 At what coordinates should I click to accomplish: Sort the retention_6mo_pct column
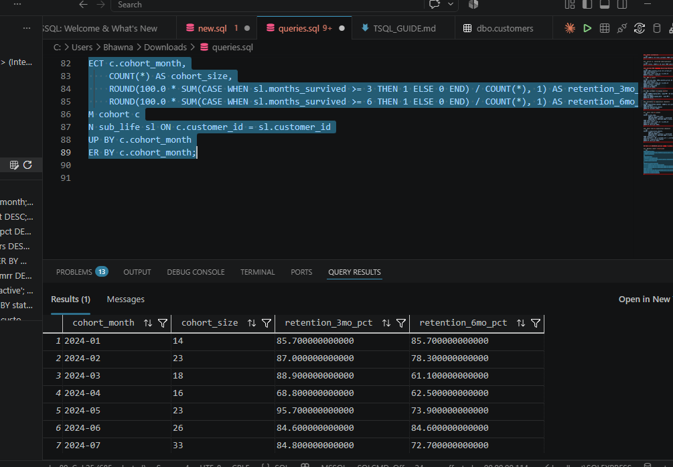pyautogui.click(x=520, y=323)
